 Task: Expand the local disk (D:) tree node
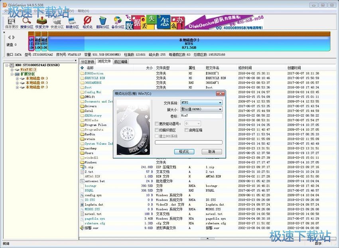pyautogui.click(x=17, y=79)
